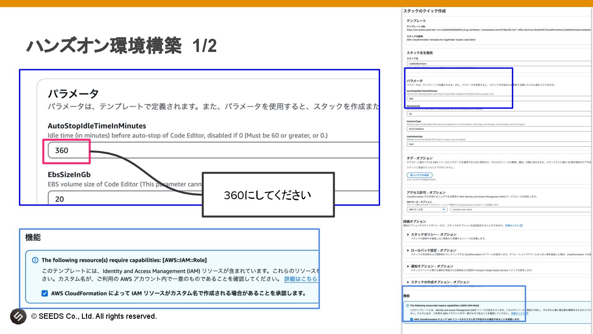This screenshot has width=593, height=334.
Task: Expand the ロールバック設定 - オプション section
Action: pyautogui.click(x=434, y=250)
